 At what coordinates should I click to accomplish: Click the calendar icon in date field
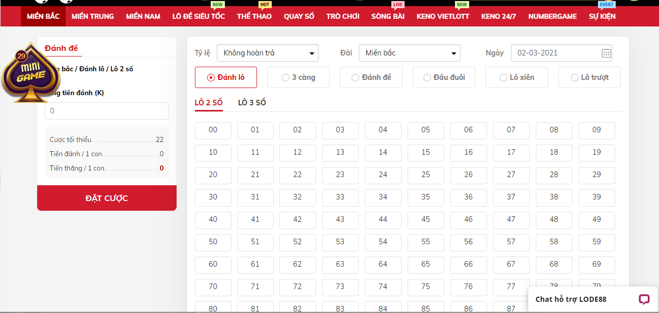[606, 53]
